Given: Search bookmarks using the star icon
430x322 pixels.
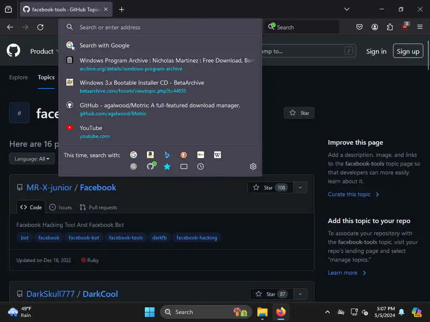Looking at the screenshot, I should (x=167, y=166).
